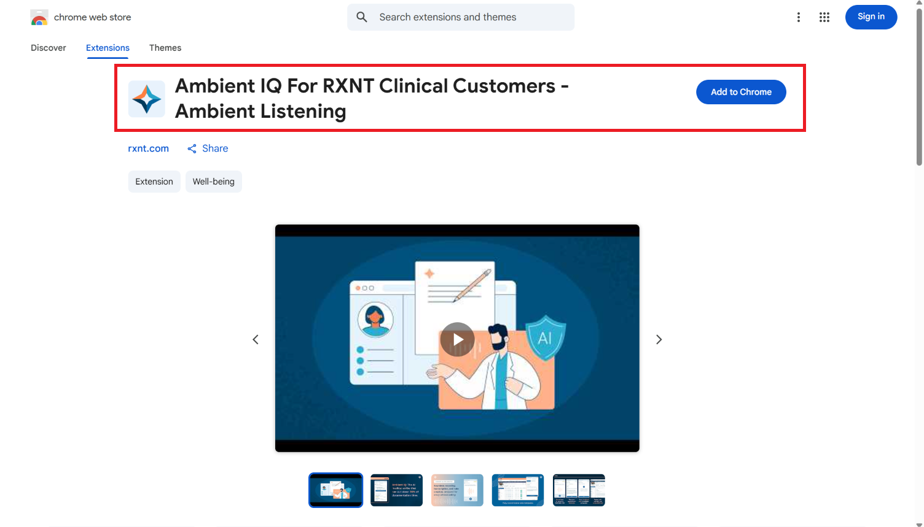Screen dimensions: 924x527
Task: Open the Themes tab
Action: 165,48
